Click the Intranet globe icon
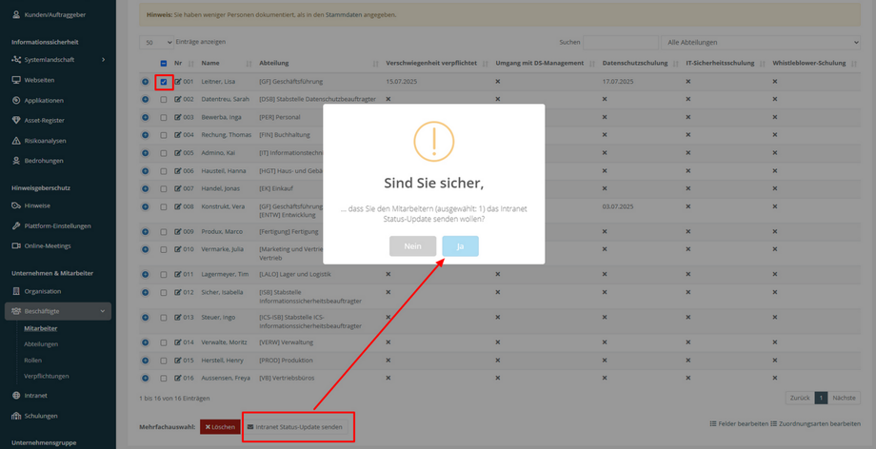Image resolution: width=876 pixels, height=449 pixels. click(16, 396)
